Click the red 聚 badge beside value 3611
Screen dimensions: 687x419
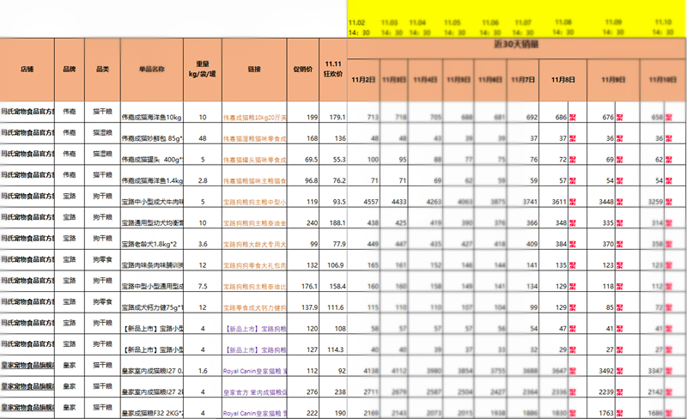click(572, 202)
